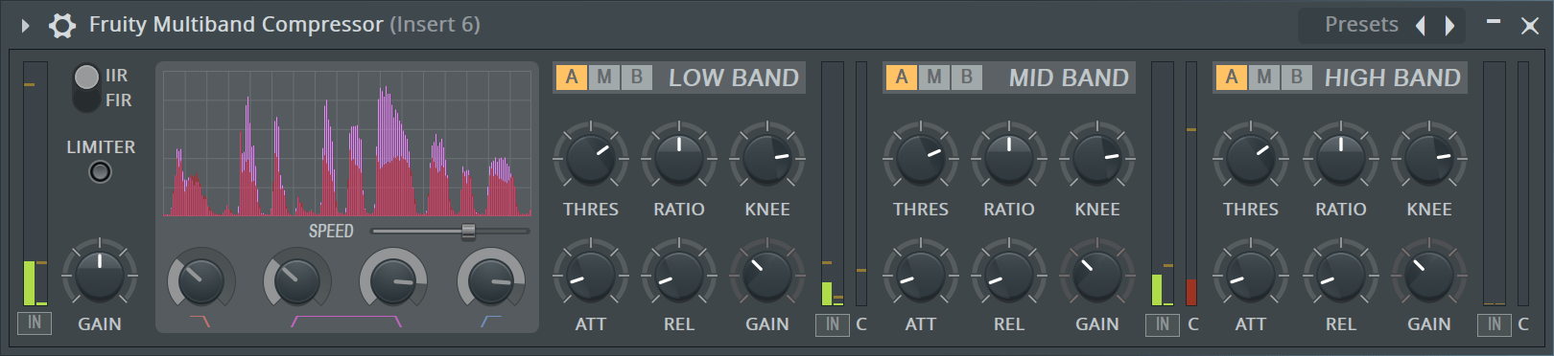Expand the plugin menu arrow beside gear
The image size is (1554, 356).
[25, 25]
